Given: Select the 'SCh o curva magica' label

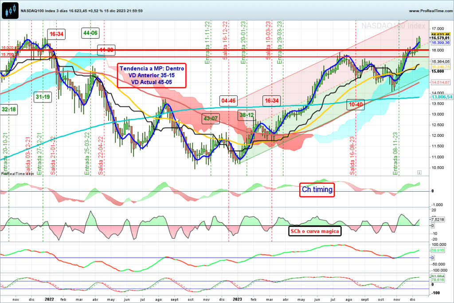Looking at the screenshot, I should point(315,231).
